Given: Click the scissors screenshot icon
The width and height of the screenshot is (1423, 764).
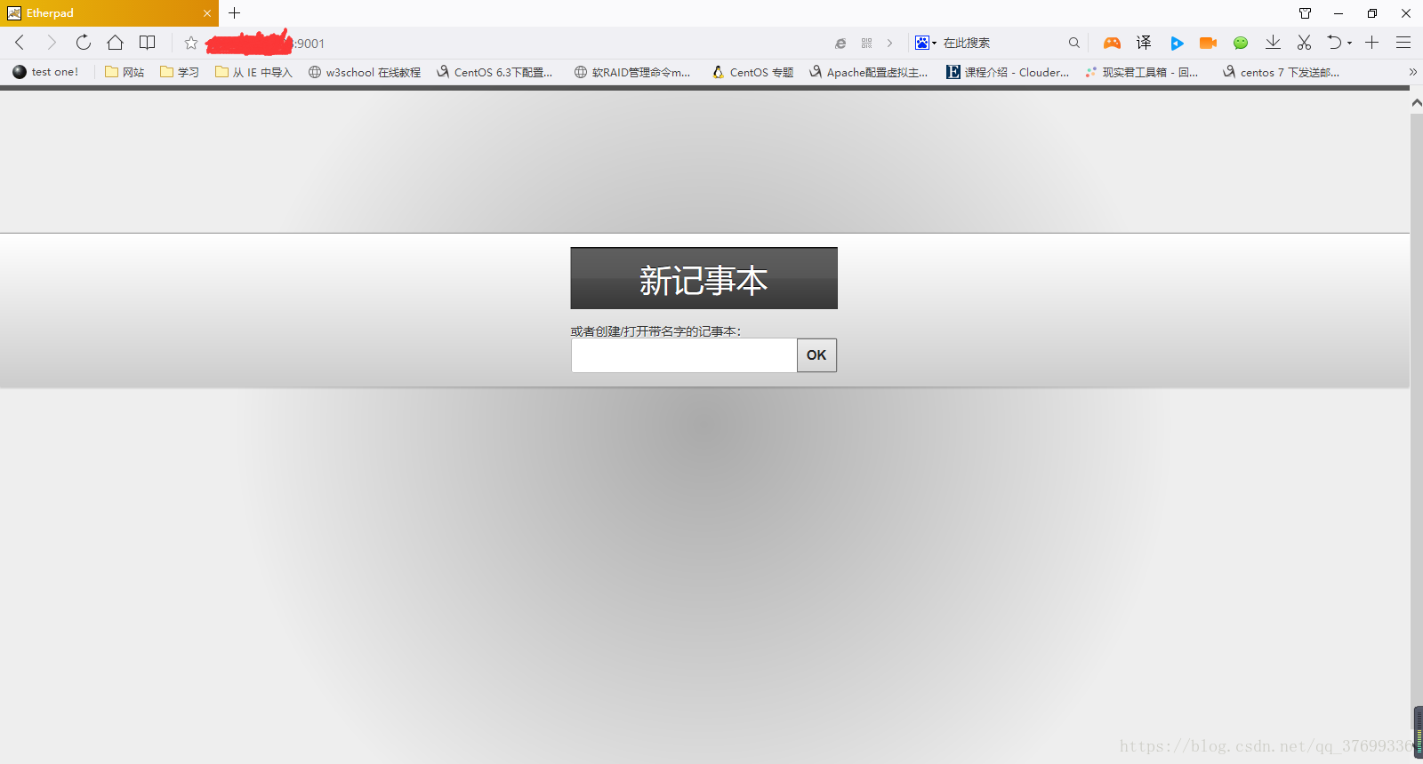Looking at the screenshot, I should [x=1304, y=43].
